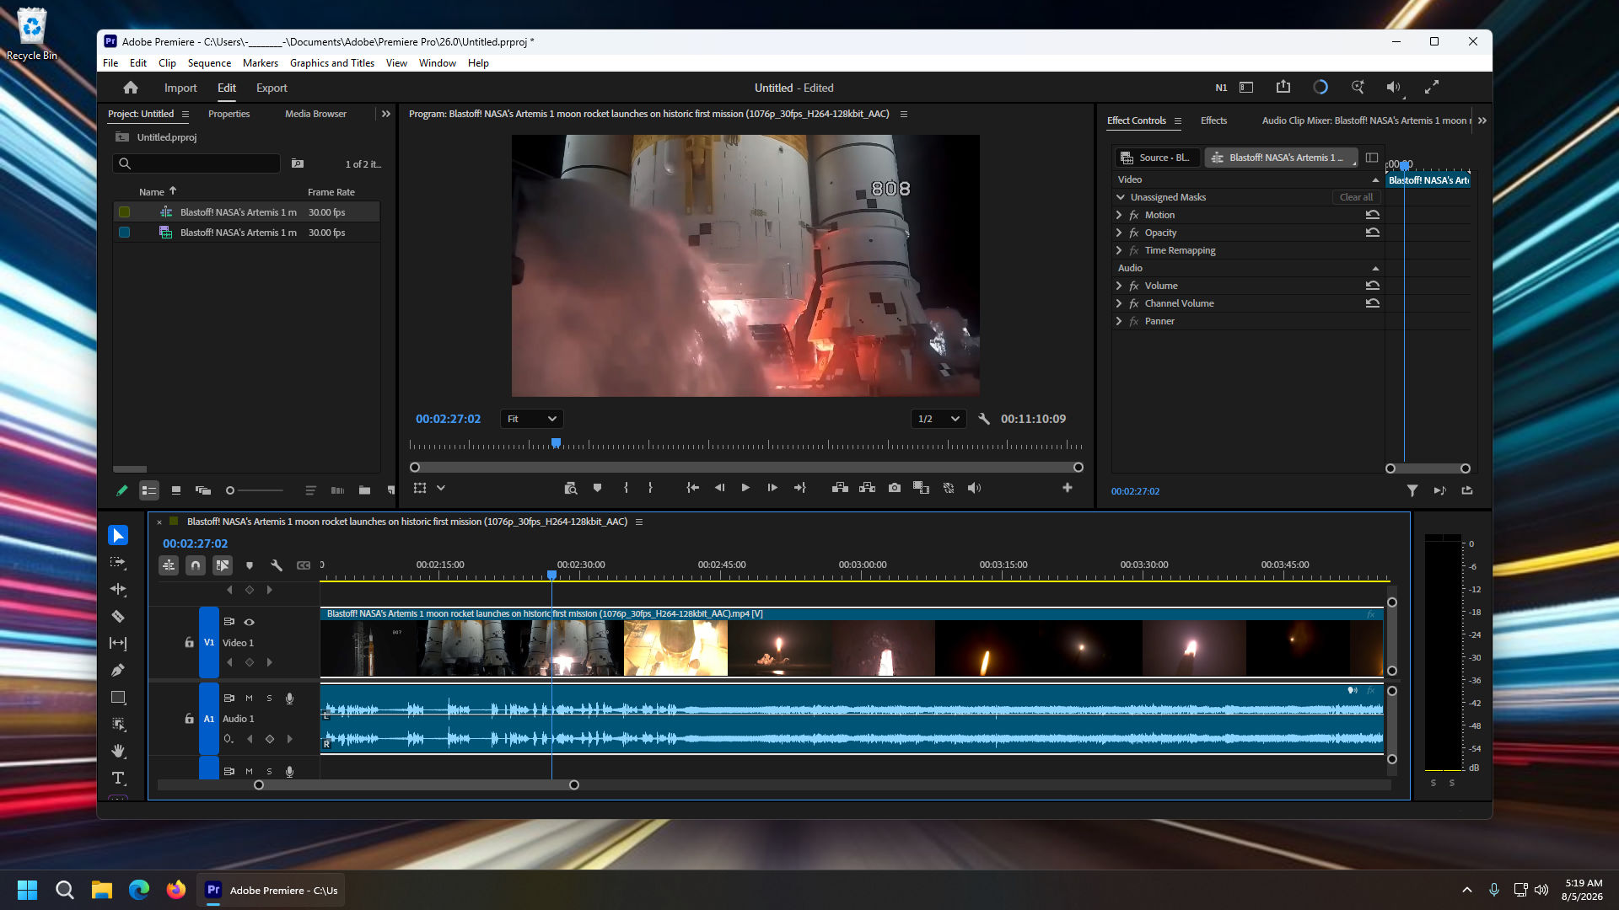The image size is (1619, 910).
Task: Click Mark Out bracket button
Action: tap(650, 488)
